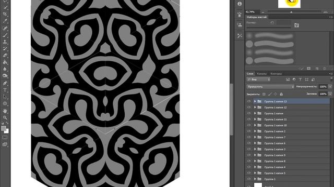The width and height of the screenshot is (334, 187).
Task: Select the Path Selection tool
Action: click(x=5, y=97)
